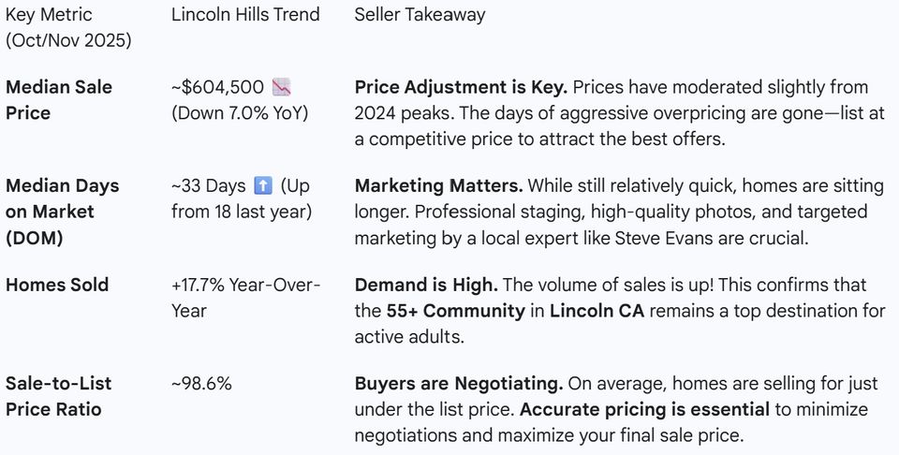
Task: Select the "Median Sale Price" row label
Action: pyautogui.click(x=58, y=99)
